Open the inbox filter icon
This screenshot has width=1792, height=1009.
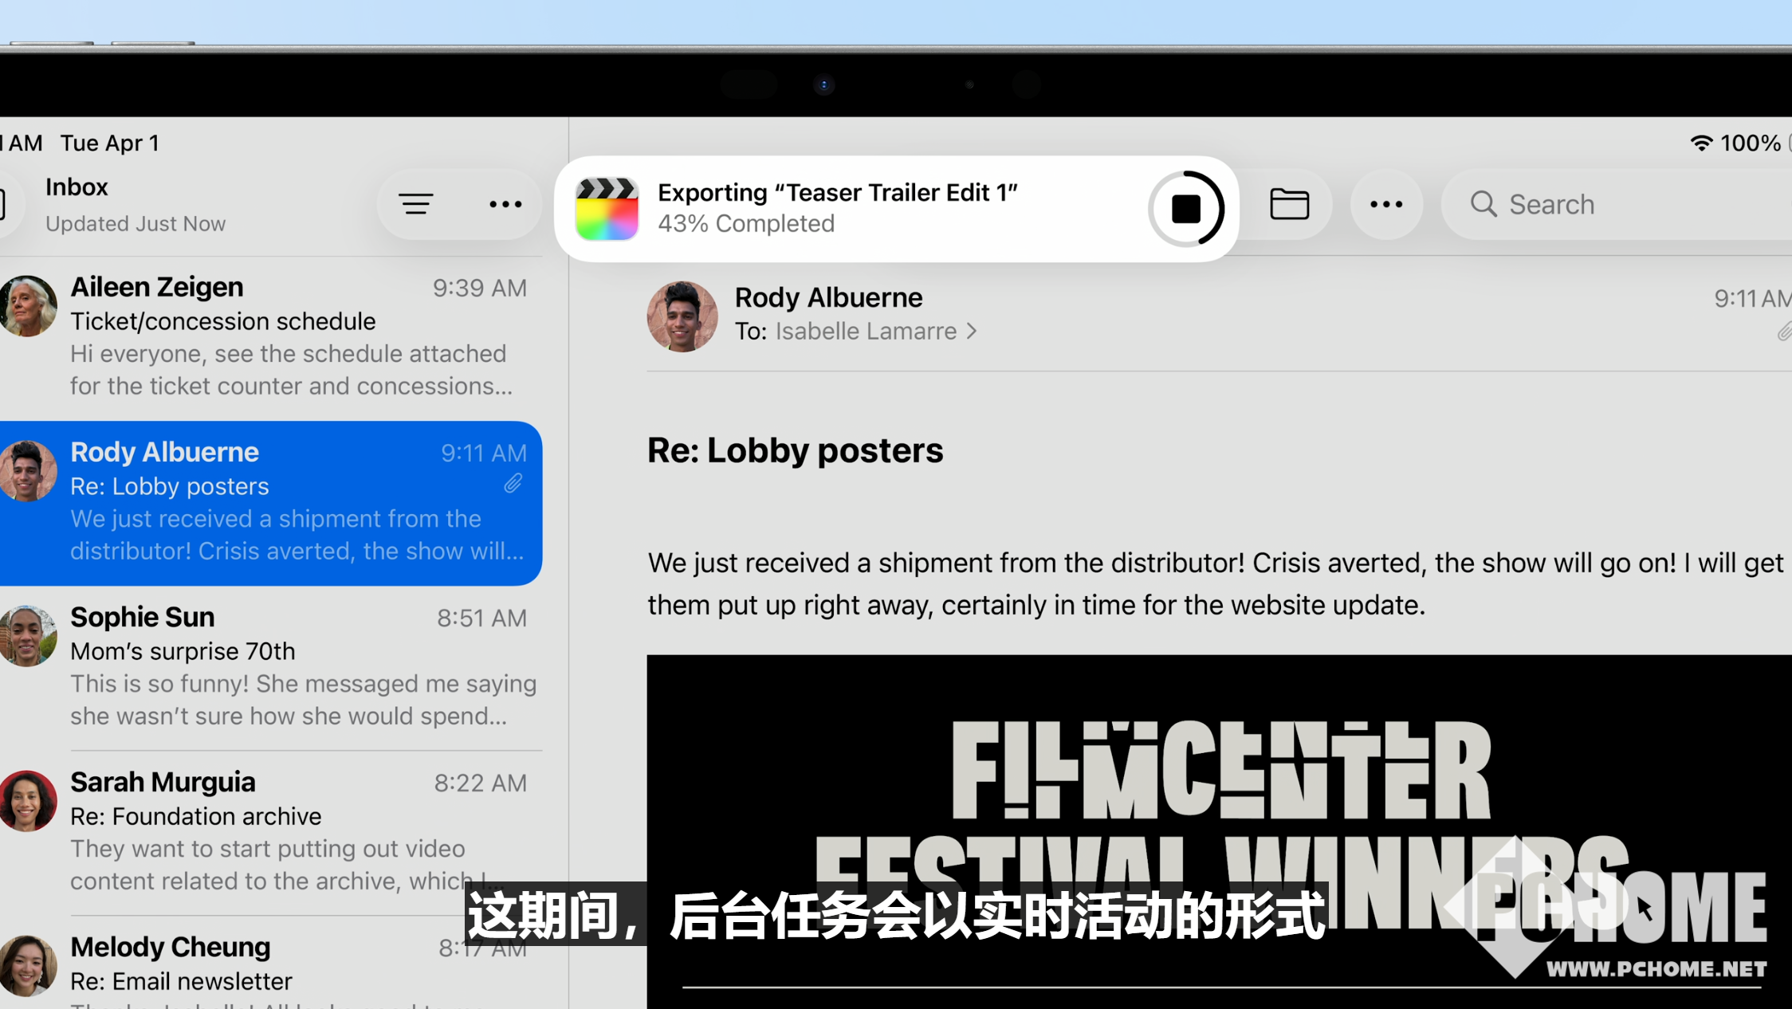416,205
